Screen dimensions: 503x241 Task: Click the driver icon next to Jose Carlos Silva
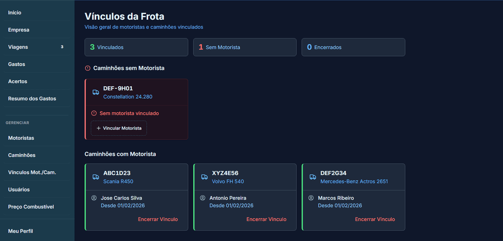pyautogui.click(x=94, y=197)
